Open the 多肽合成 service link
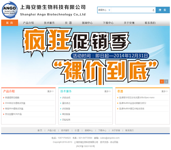The width and height of the screenshot is (171, 150). 66,97
